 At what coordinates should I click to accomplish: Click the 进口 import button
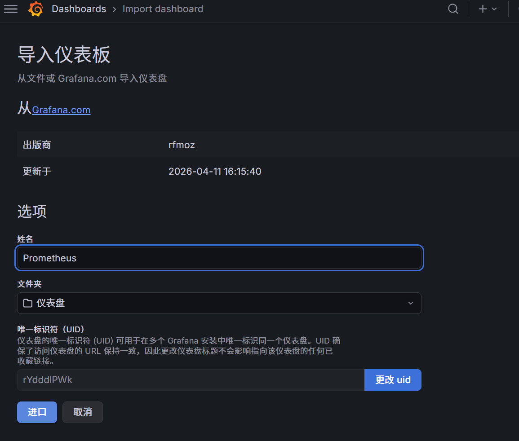pyautogui.click(x=37, y=412)
